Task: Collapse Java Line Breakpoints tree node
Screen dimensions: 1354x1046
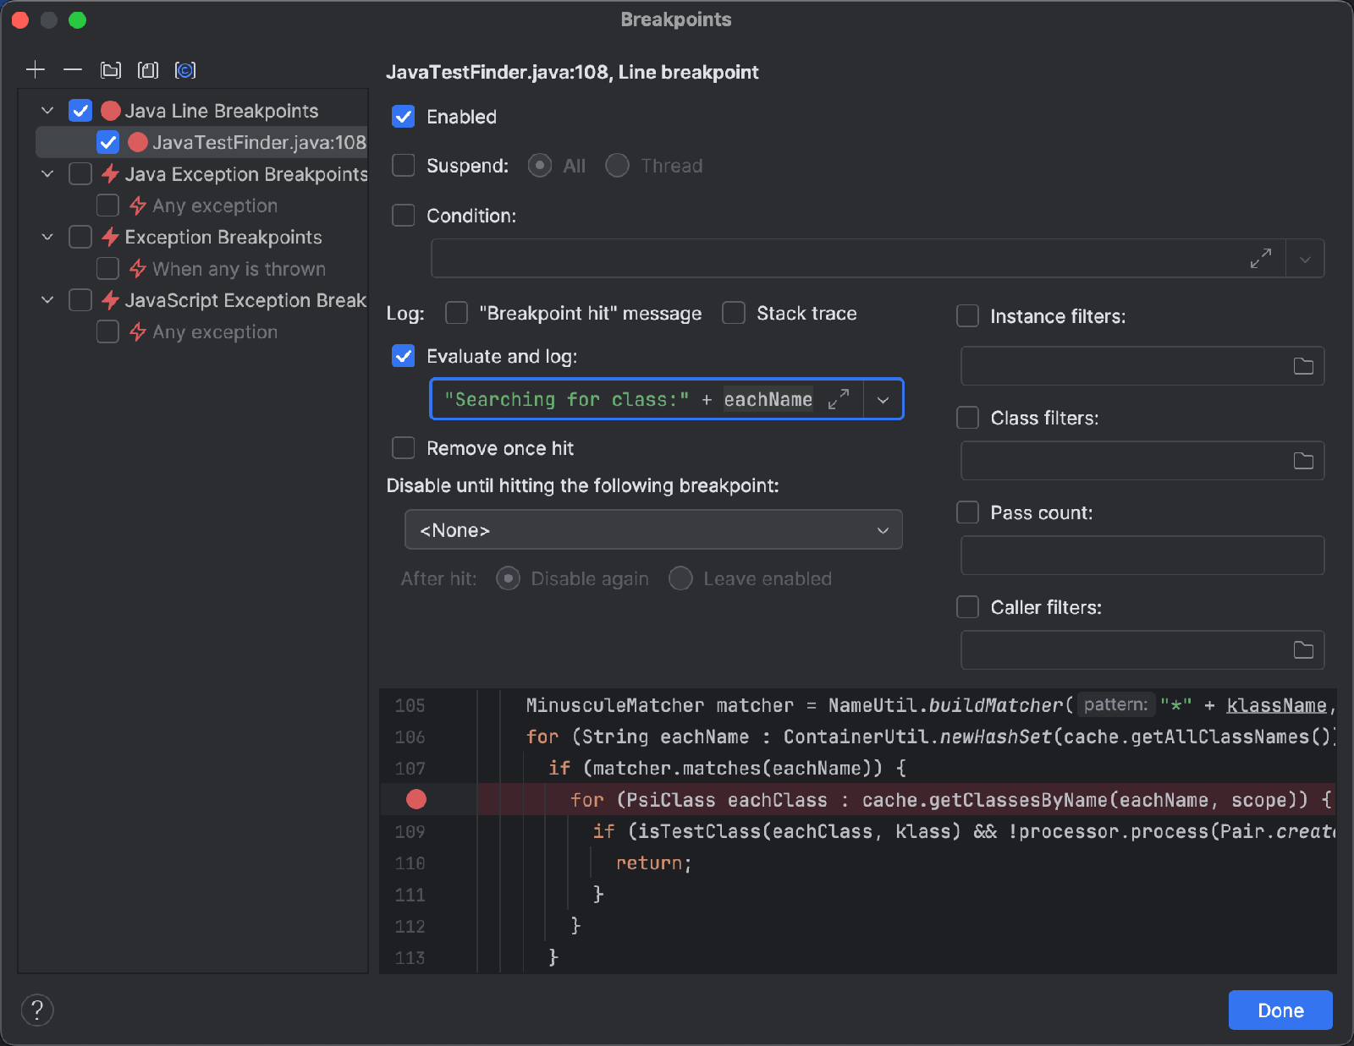Action: click(48, 111)
